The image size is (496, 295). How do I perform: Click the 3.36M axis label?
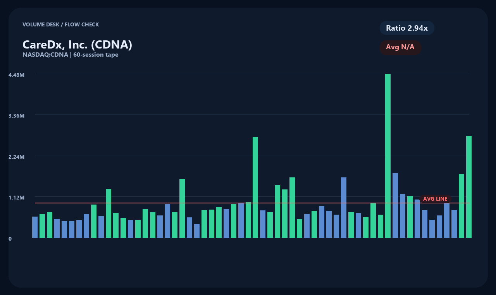[17, 116]
